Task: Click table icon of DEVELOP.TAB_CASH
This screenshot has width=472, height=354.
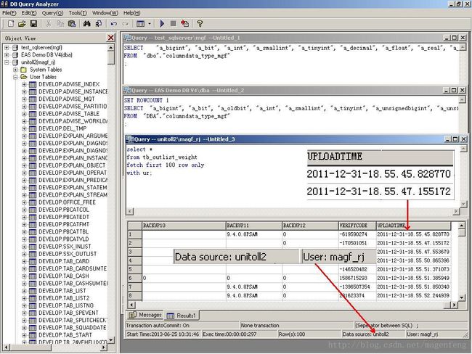Action: coord(33,276)
